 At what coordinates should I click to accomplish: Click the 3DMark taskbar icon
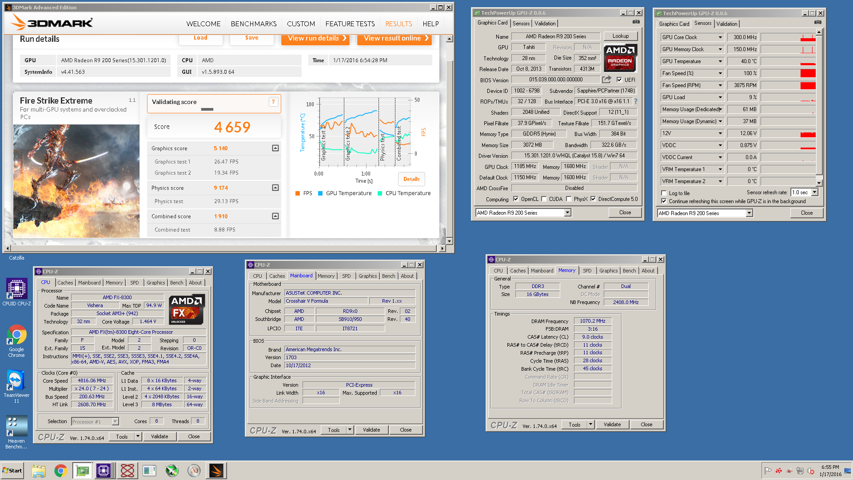click(x=216, y=471)
